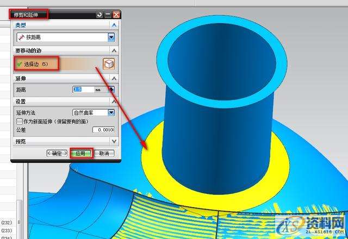Expand the 预览 section
Screen dimensions: 348x239
[114, 141]
